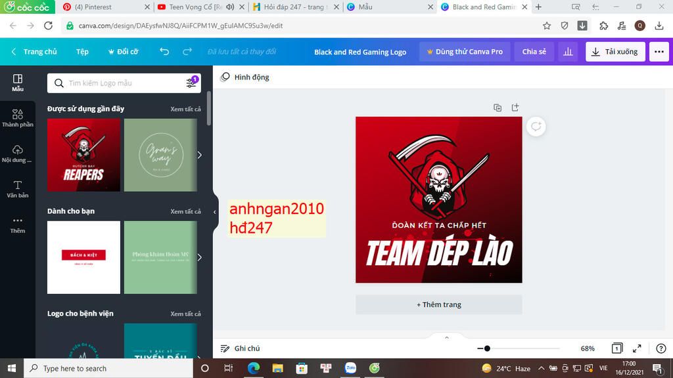
Task: Open the browser extensions puzzle icon
Action: click(x=603, y=26)
